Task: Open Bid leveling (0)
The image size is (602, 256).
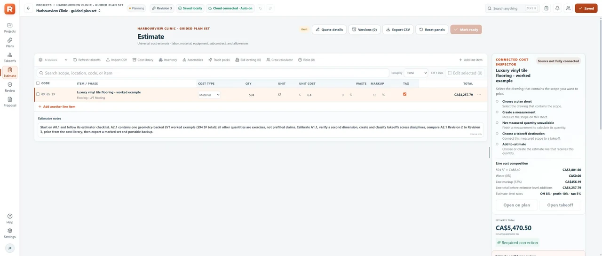Action: (x=248, y=60)
